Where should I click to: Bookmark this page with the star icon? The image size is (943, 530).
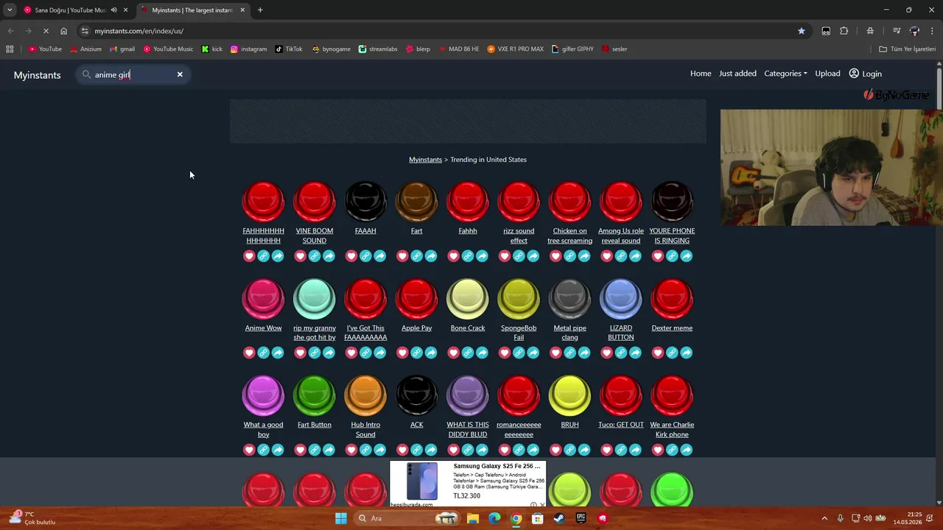pyautogui.click(x=802, y=31)
